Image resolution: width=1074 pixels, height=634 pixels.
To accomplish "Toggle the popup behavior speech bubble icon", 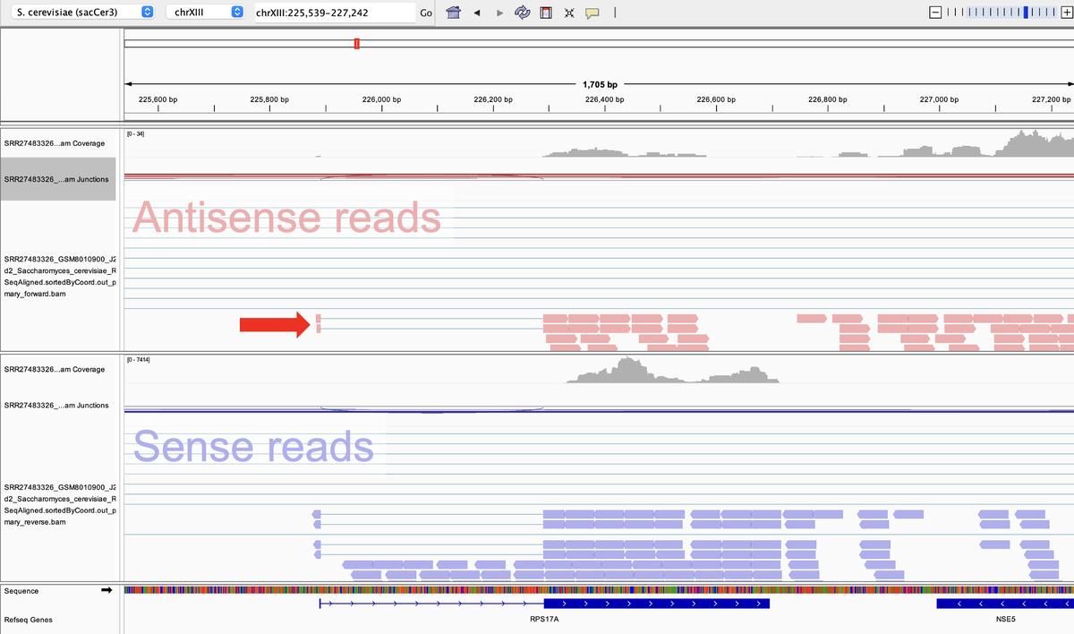I will click(x=592, y=13).
